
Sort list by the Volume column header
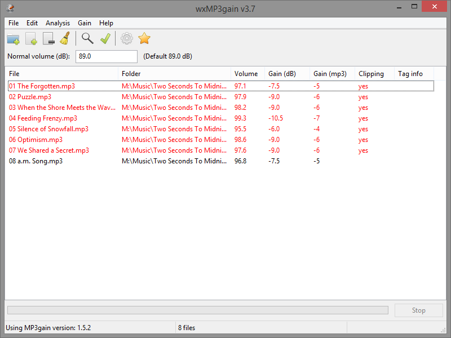246,74
